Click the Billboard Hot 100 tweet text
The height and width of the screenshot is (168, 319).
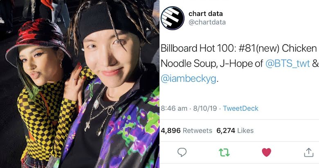[239, 64]
